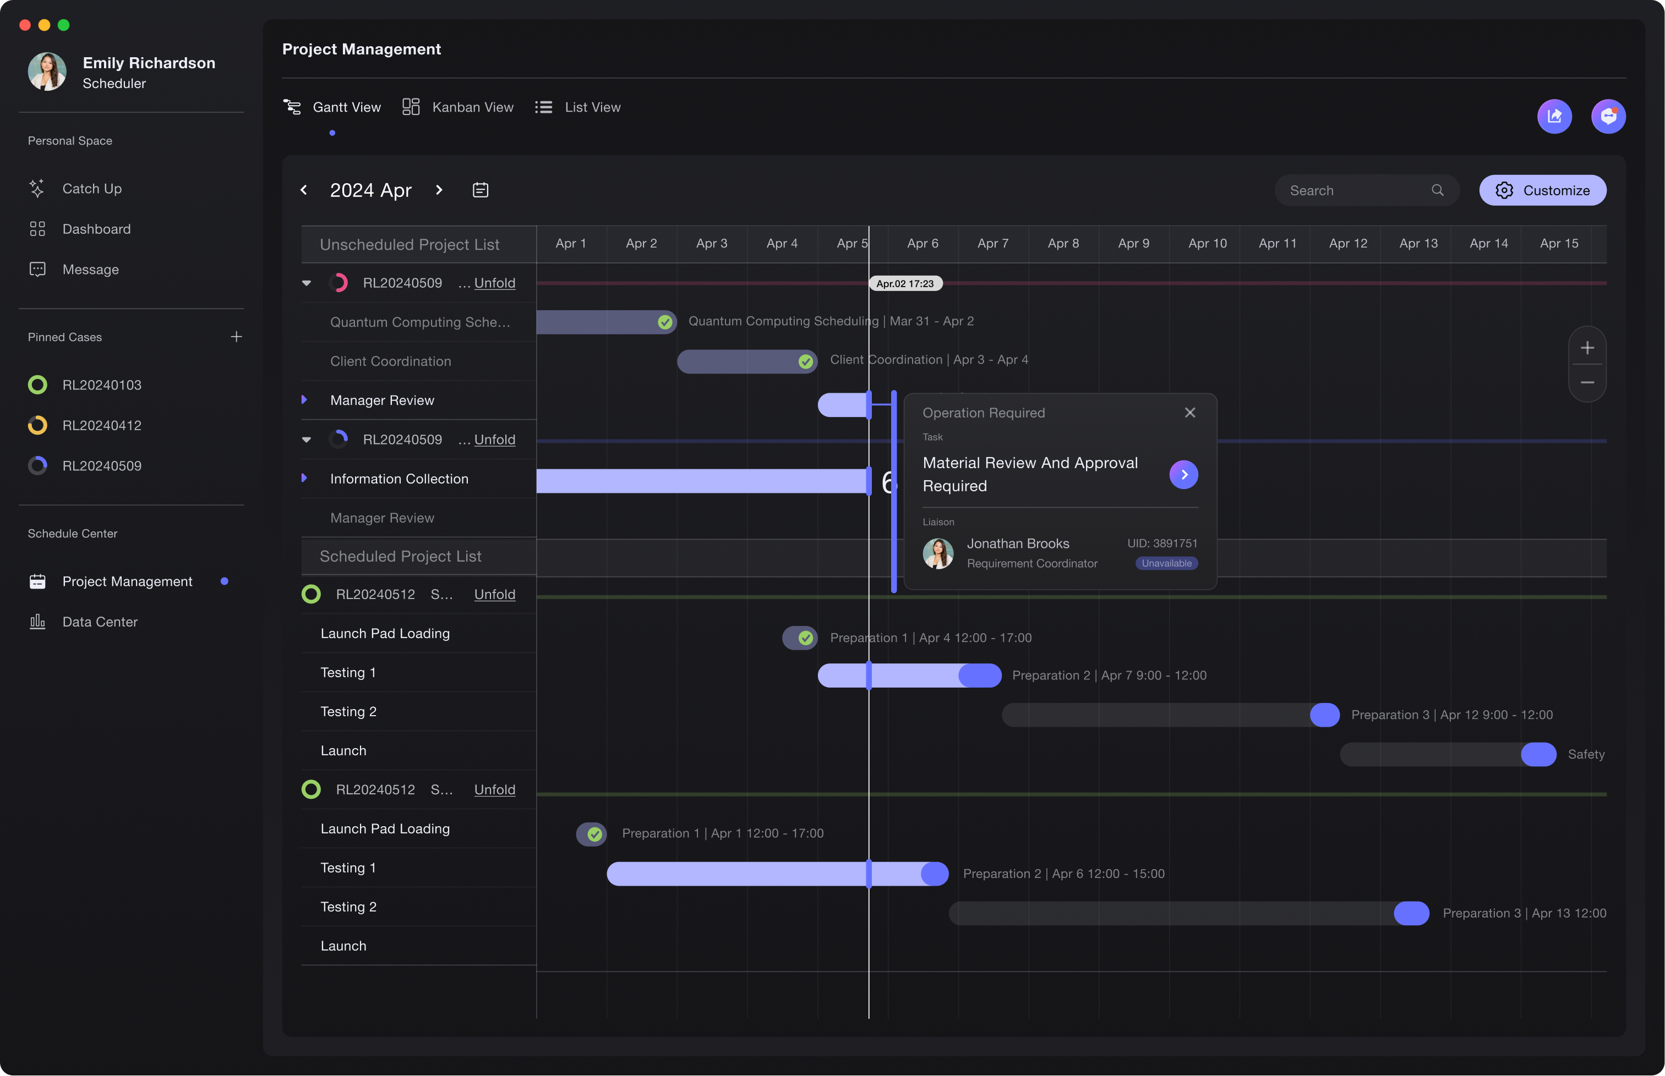Expand the Information Collection row
The height and width of the screenshot is (1076, 1665).
click(304, 479)
